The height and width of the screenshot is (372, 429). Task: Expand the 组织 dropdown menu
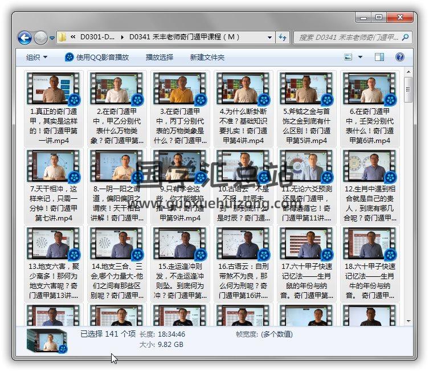(36, 58)
